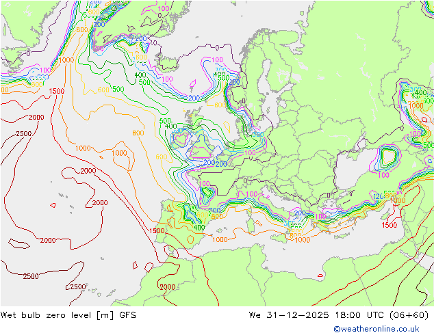Click the '(06+60)' forecast run text
The height and width of the screenshot is (335, 434).
409,315
